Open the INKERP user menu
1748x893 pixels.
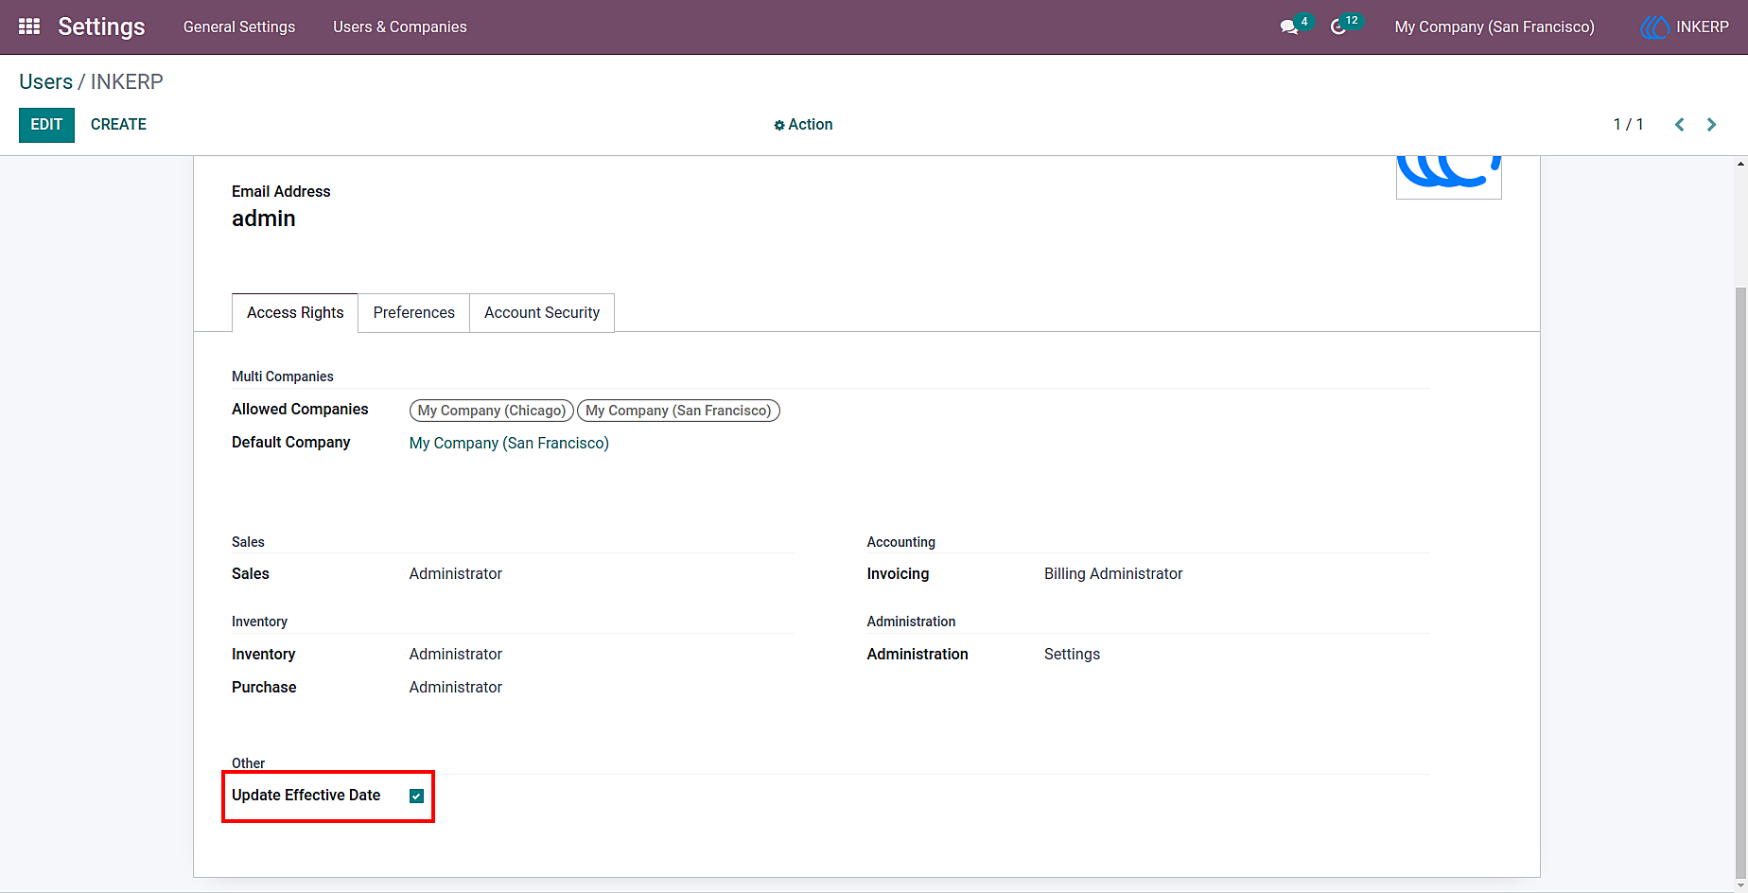pyautogui.click(x=1685, y=26)
